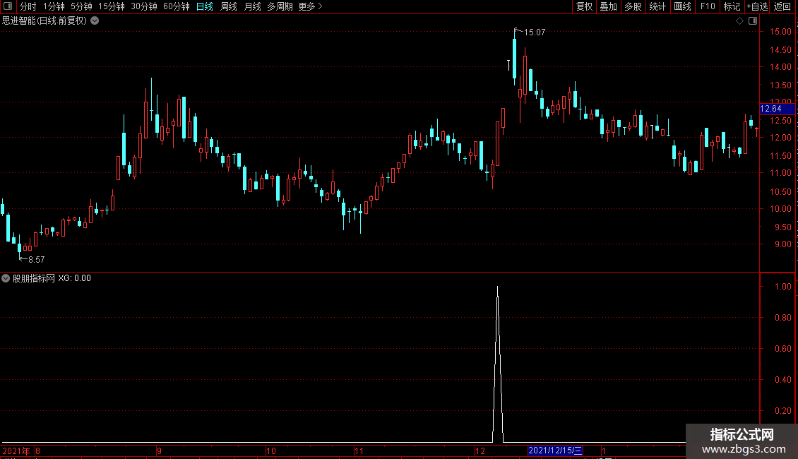This screenshot has height=459, width=798.
Task: Add stock via +自选 button
Action: [x=757, y=6]
